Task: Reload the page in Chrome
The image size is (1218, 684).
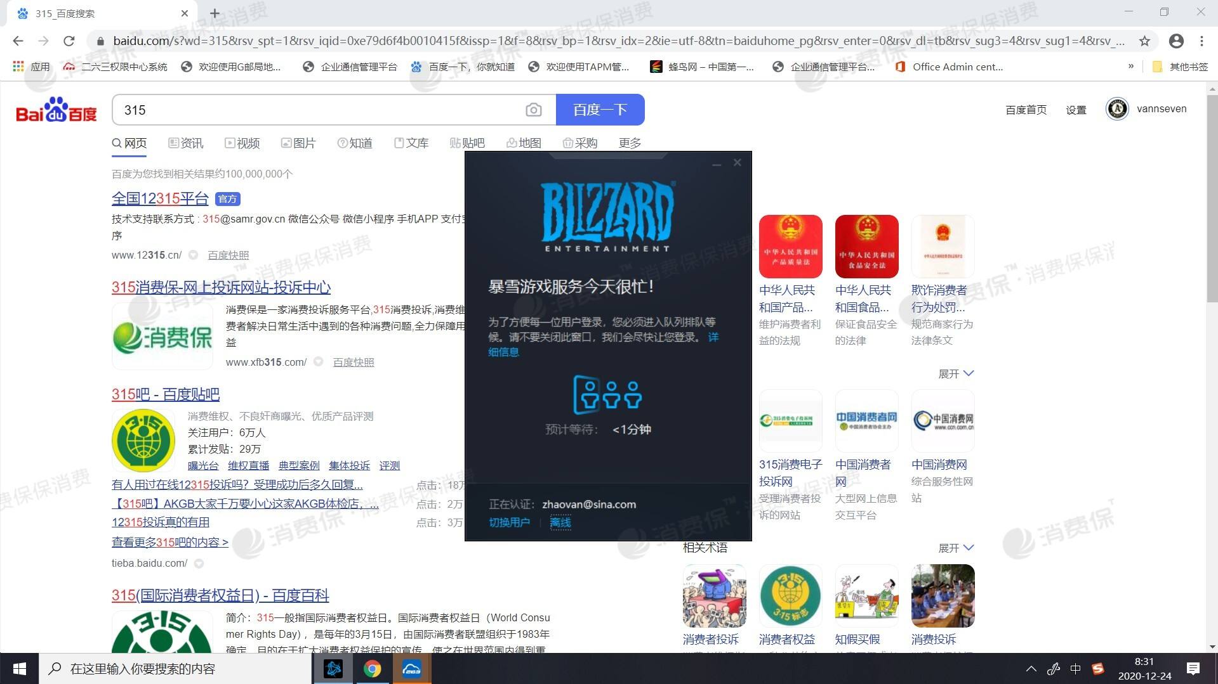Action: click(69, 41)
